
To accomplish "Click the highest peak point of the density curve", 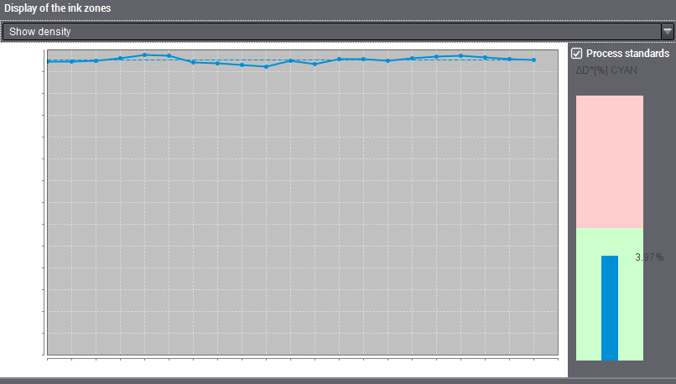I will point(145,54).
